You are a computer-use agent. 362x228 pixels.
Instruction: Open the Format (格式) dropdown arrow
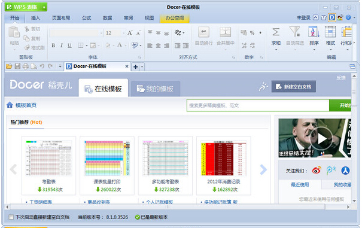[x=330, y=50]
